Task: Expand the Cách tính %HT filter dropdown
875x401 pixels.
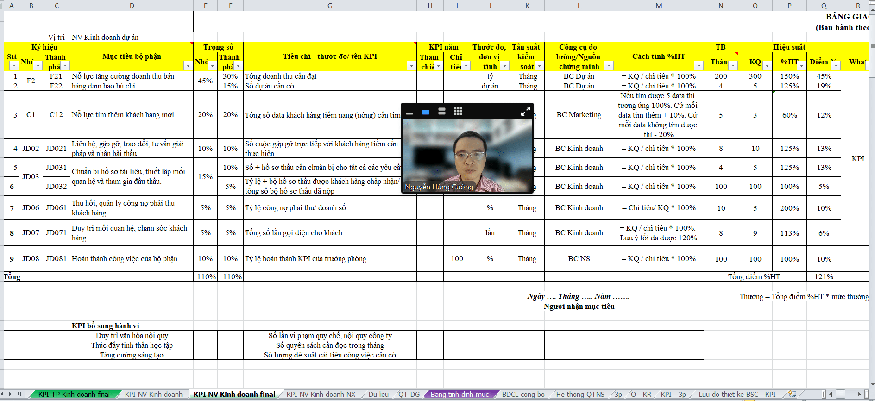Action: click(x=698, y=66)
